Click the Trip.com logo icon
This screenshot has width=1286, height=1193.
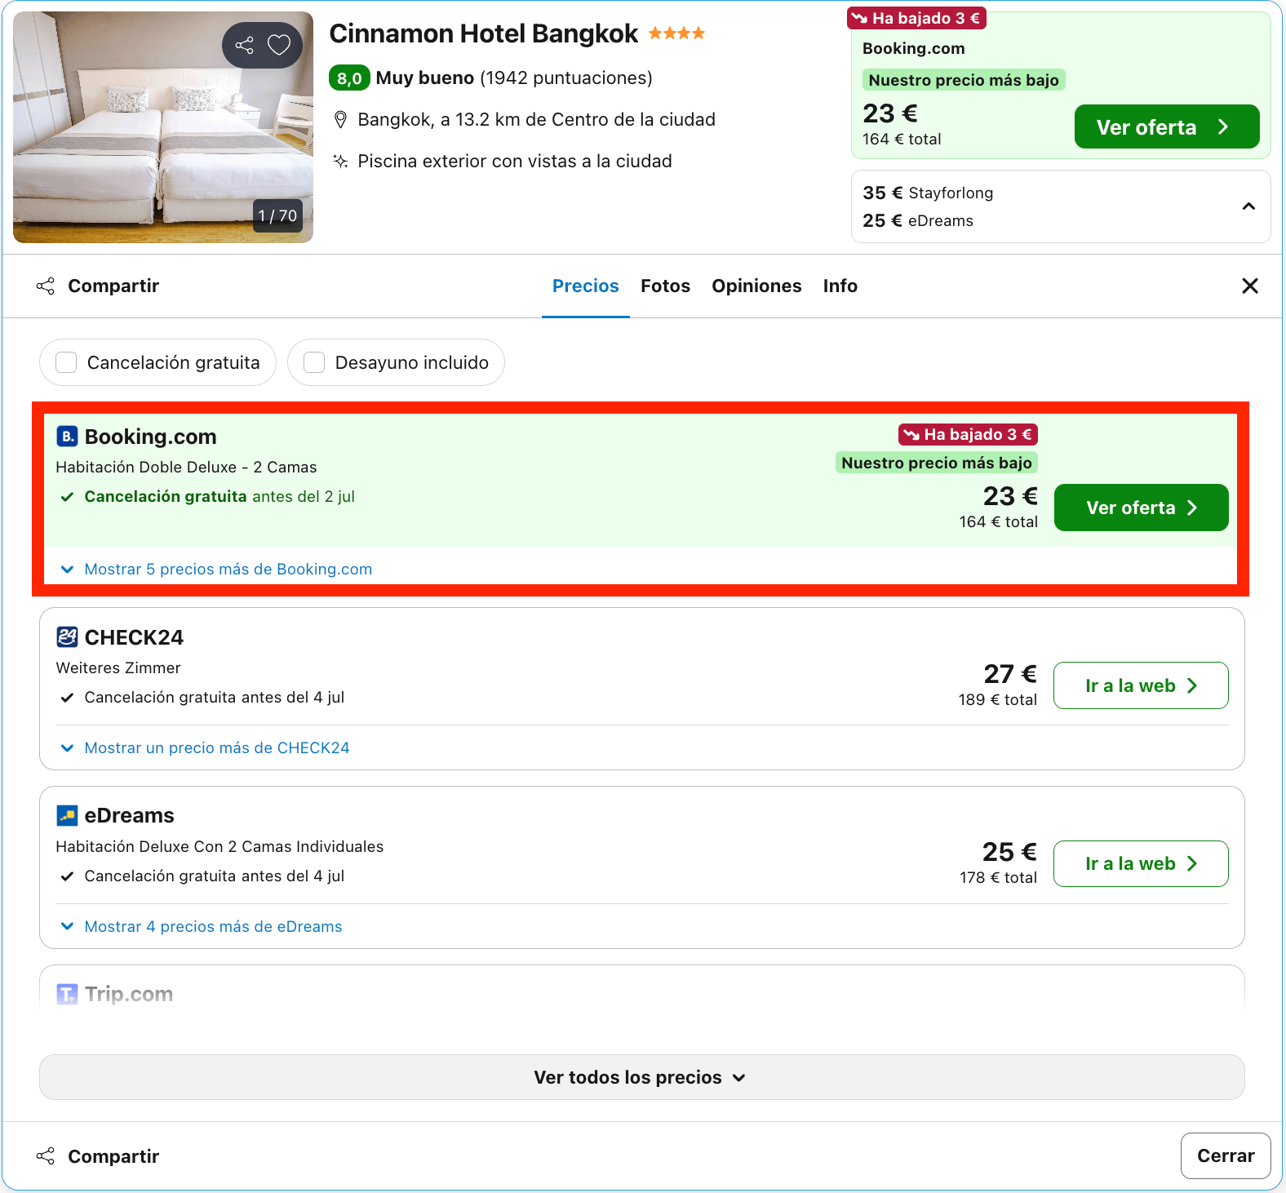67,994
